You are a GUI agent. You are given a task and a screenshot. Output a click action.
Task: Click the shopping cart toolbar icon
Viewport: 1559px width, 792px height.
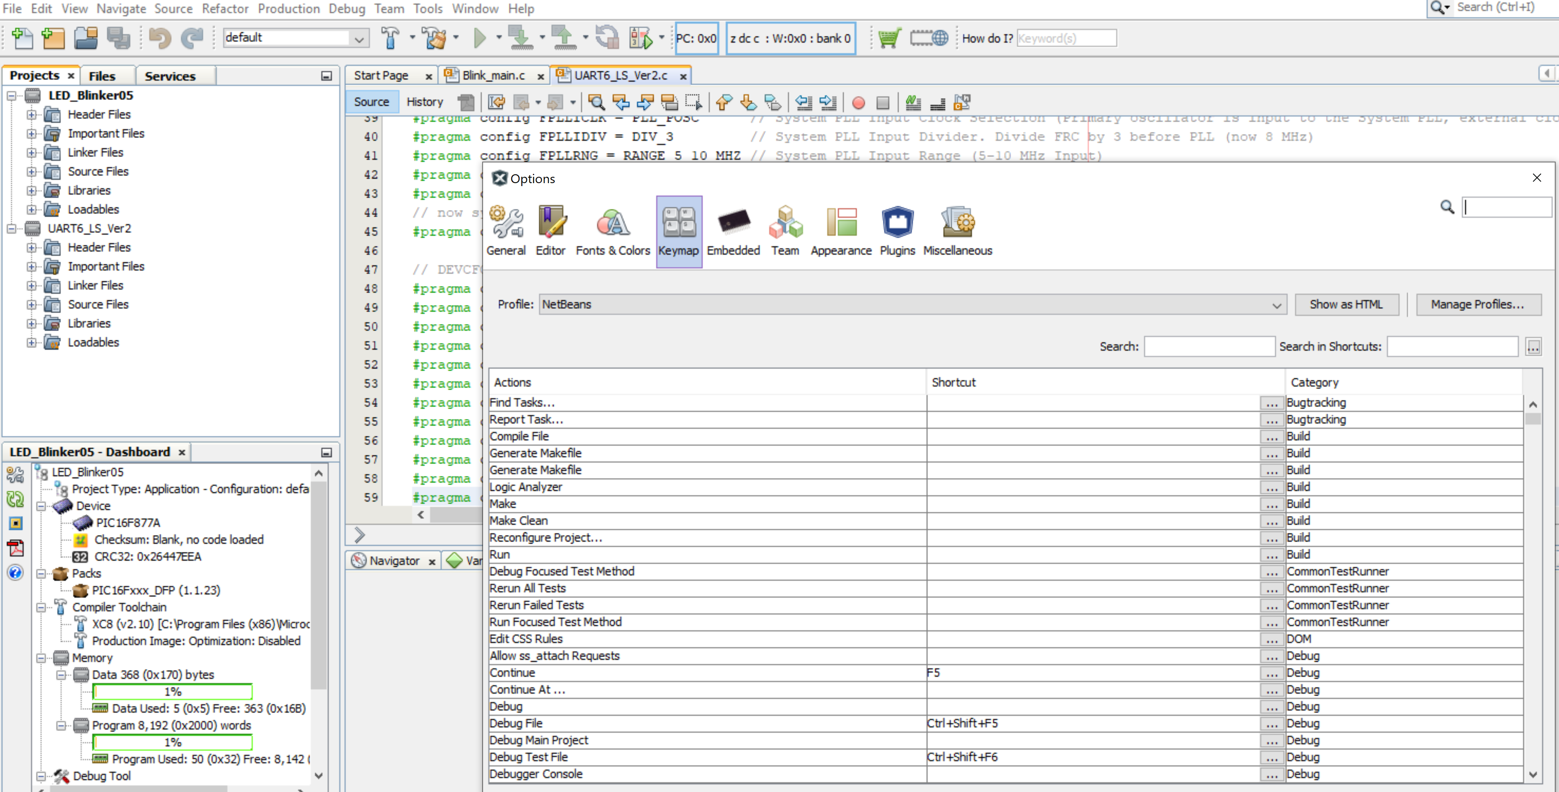click(x=889, y=38)
